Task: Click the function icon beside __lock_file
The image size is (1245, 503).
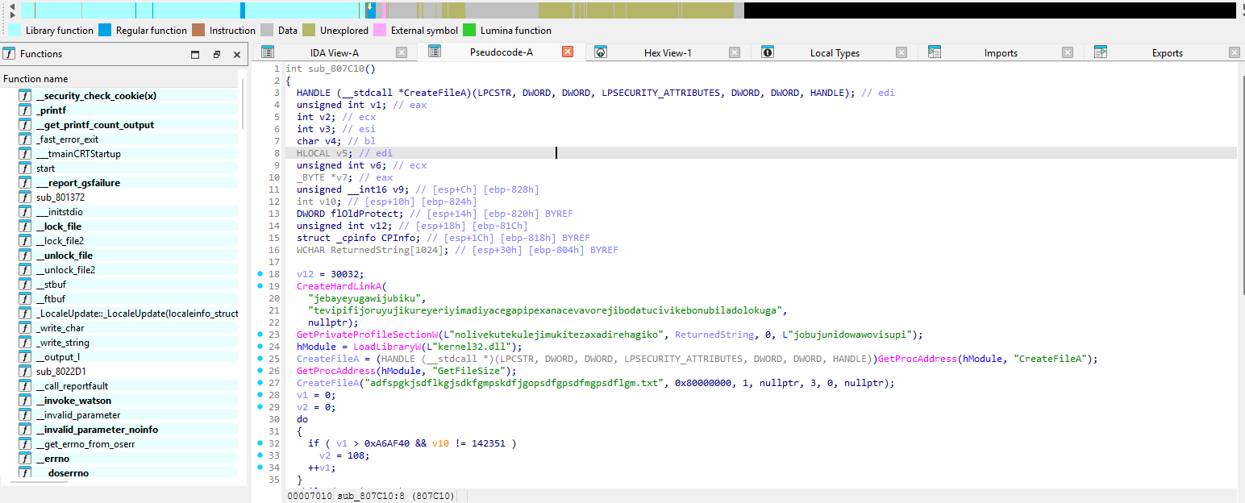Action: pos(25,227)
